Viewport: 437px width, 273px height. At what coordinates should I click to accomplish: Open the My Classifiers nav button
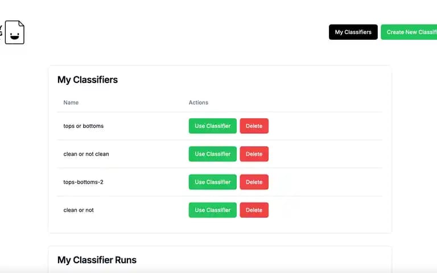tap(353, 32)
